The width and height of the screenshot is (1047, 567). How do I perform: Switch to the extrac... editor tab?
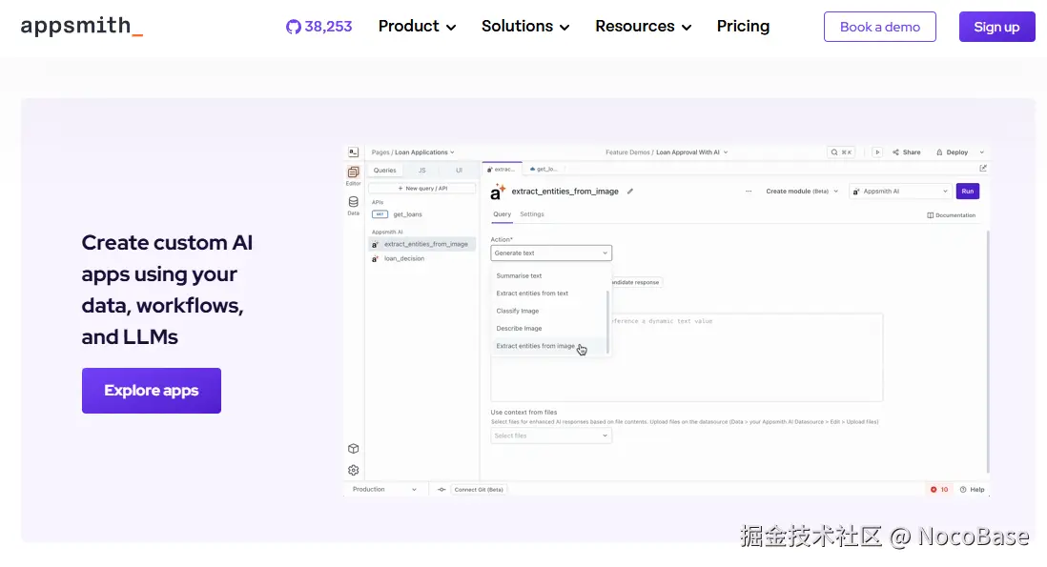(x=501, y=170)
